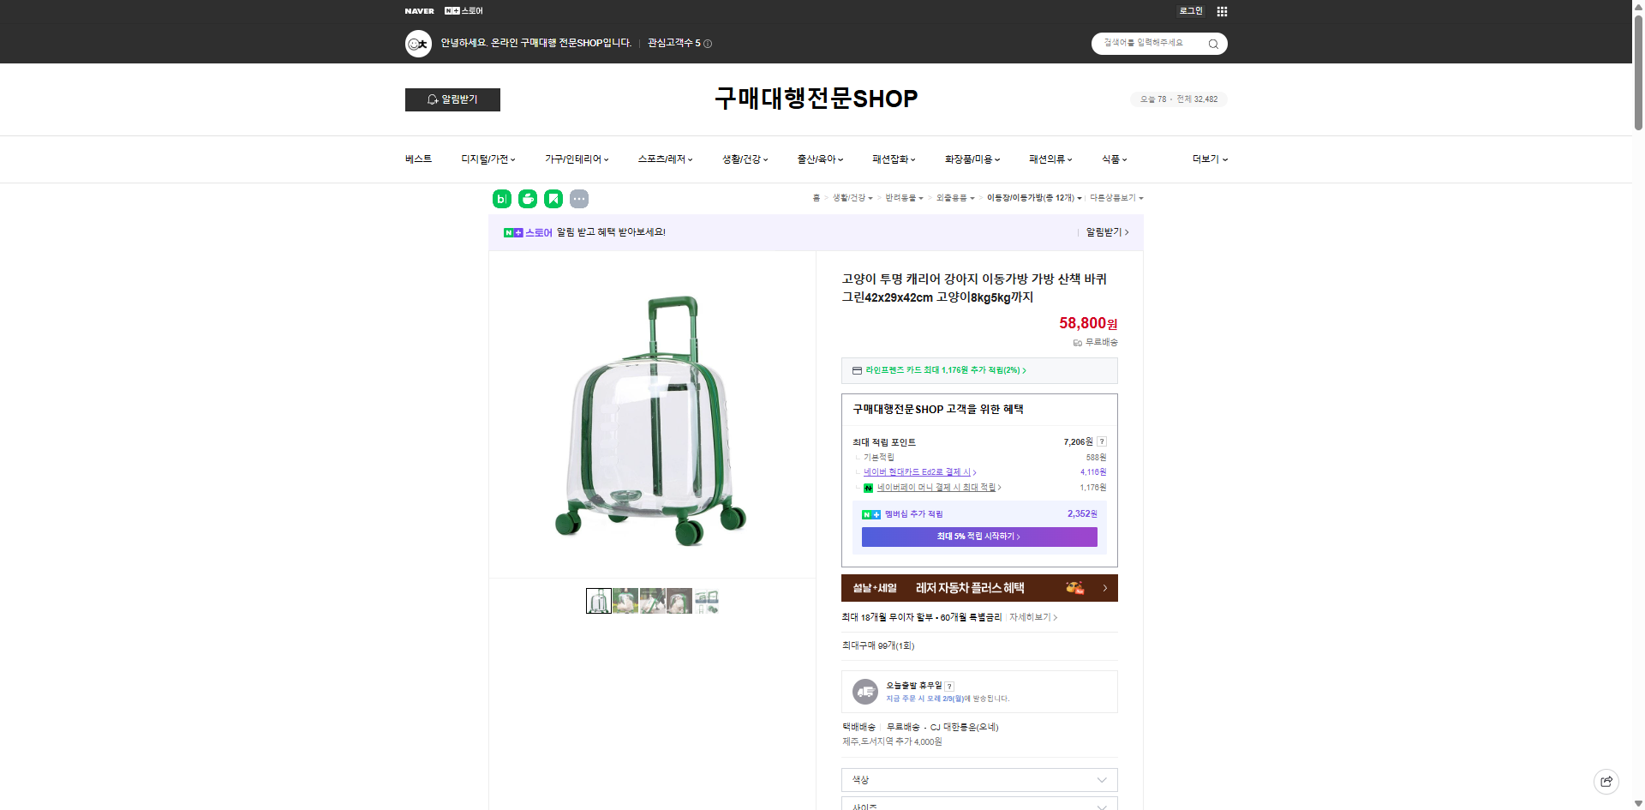Save product with the Naver Keep bookmark icon
The width and height of the screenshot is (1645, 810).
(553, 198)
